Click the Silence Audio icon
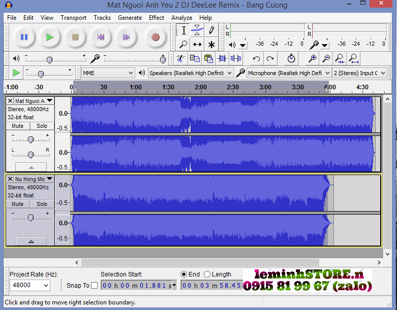Screen dimensions: 397x310 (236, 59)
